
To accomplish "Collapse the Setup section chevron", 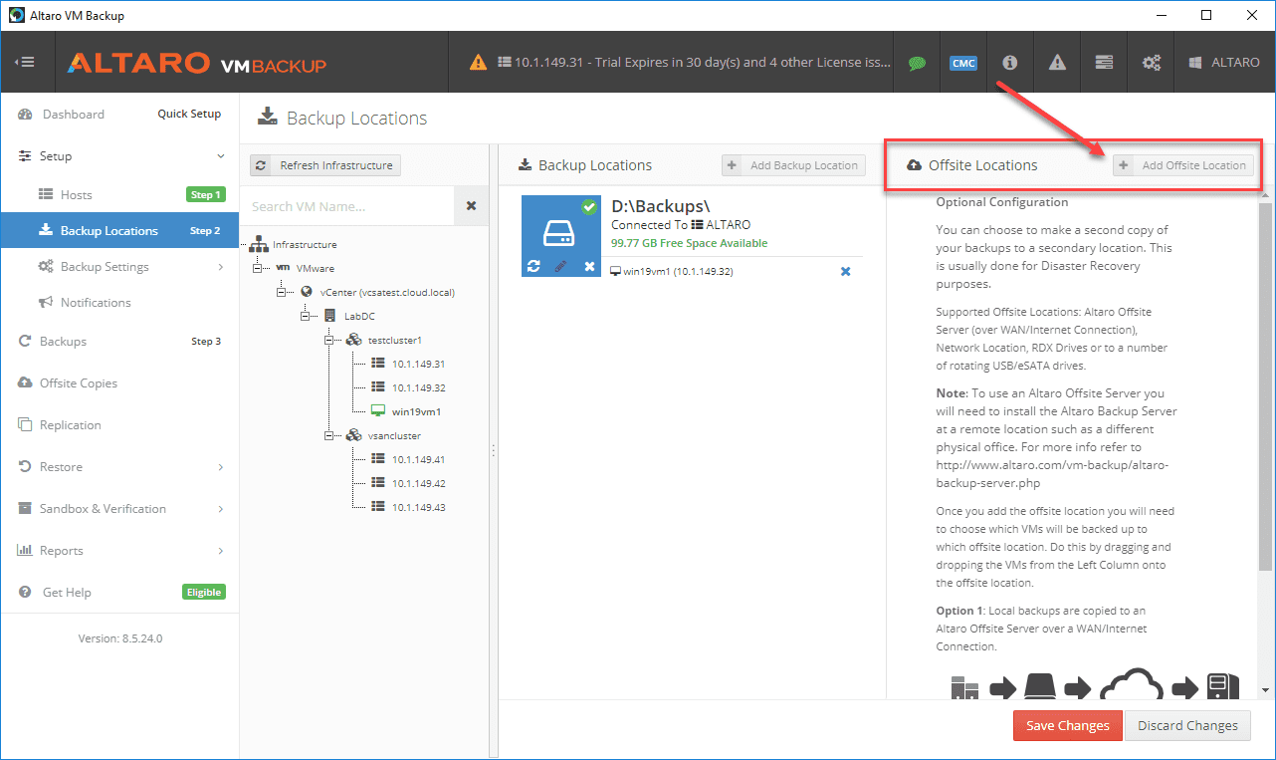I will click(221, 156).
